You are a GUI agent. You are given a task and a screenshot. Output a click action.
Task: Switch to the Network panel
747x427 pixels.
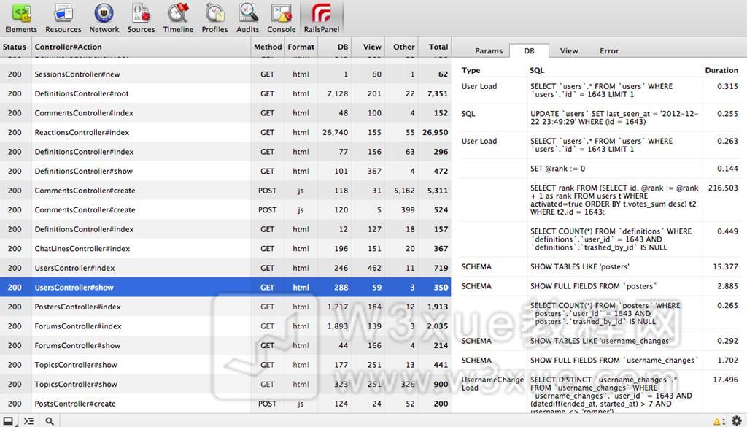pyautogui.click(x=104, y=18)
